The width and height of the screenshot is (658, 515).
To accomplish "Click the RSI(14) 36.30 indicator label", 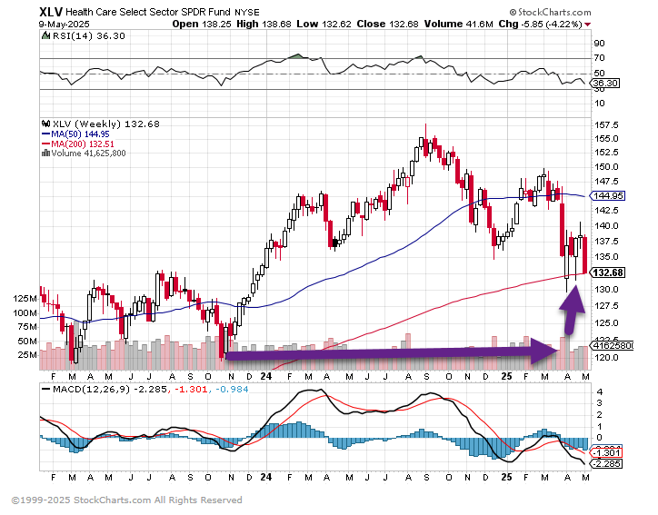I will click(x=88, y=36).
